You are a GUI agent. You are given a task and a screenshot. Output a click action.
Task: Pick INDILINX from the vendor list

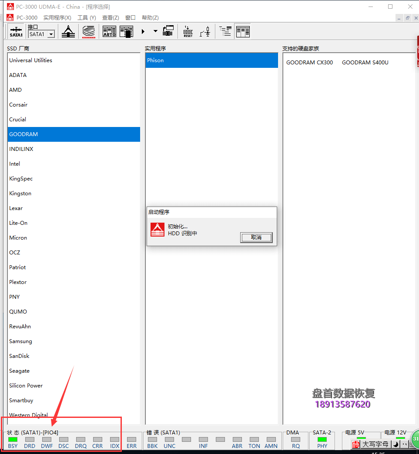click(x=74, y=149)
